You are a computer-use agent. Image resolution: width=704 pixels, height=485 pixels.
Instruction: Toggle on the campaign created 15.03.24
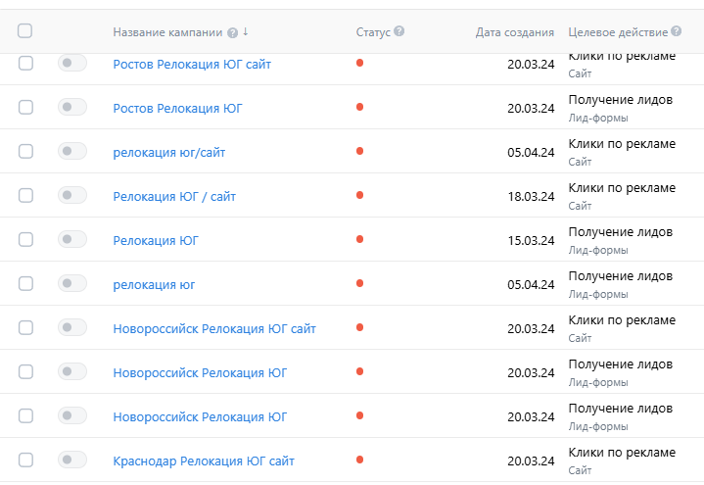coord(72,239)
